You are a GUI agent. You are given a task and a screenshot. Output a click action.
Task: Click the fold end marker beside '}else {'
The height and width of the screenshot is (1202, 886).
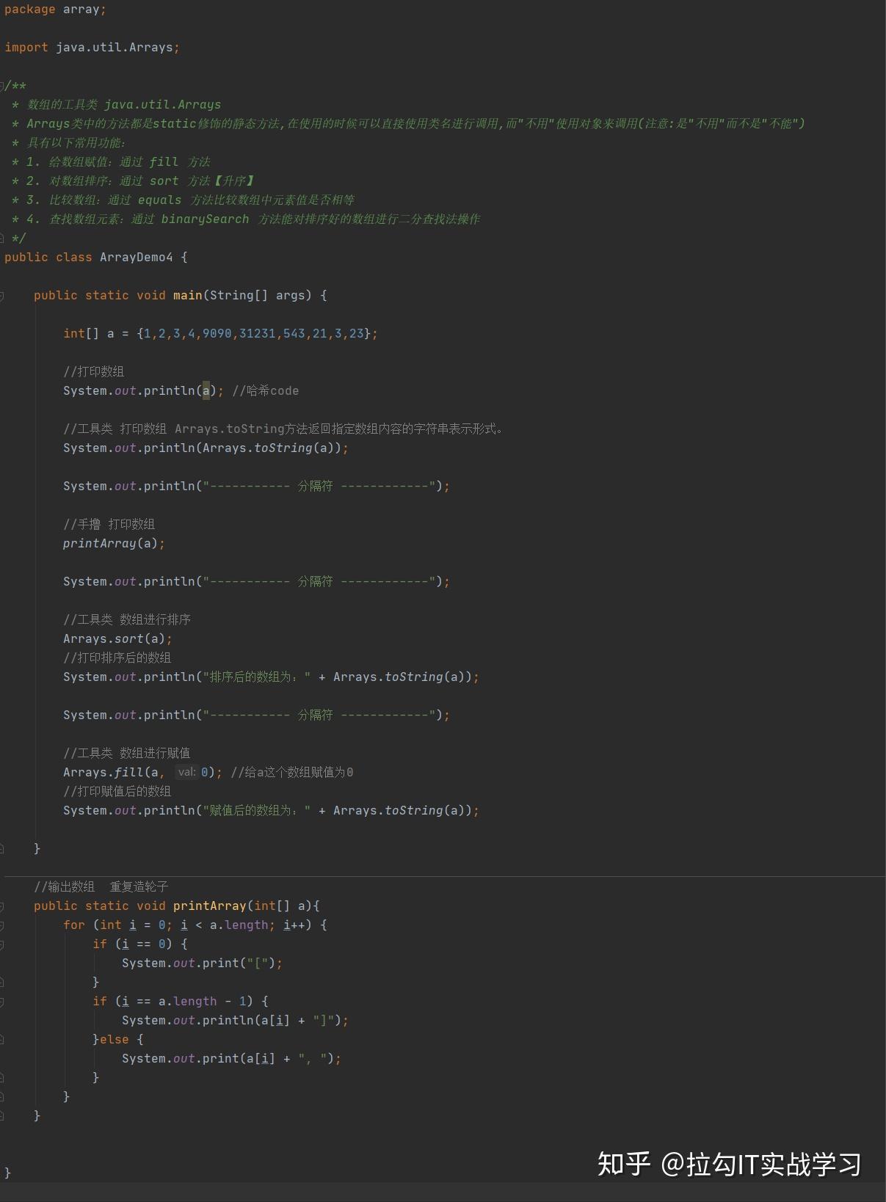pyautogui.click(x=2, y=1040)
